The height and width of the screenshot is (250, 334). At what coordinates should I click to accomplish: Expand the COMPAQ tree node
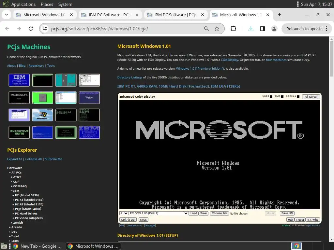pyautogui.click(x=19, y=186)
